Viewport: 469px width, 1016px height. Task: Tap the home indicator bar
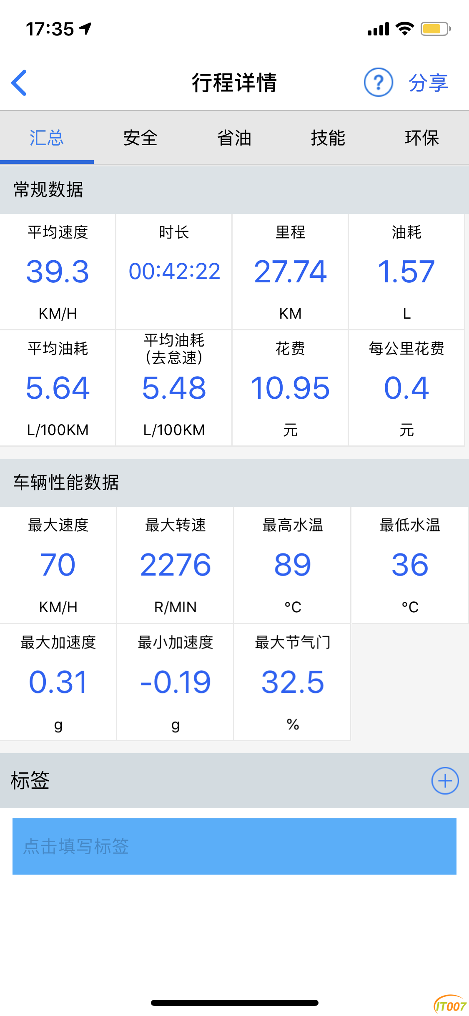click(x=235, y=1003)
